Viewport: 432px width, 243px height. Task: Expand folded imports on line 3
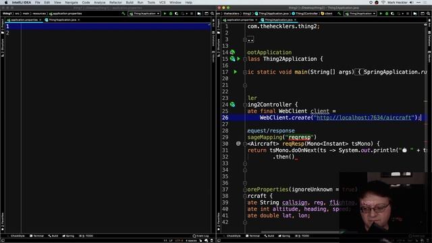pyautogui.click(x=244, y=40)
